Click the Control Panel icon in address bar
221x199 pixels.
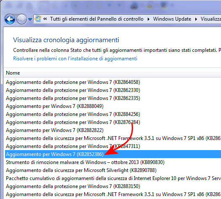point(38,19)
